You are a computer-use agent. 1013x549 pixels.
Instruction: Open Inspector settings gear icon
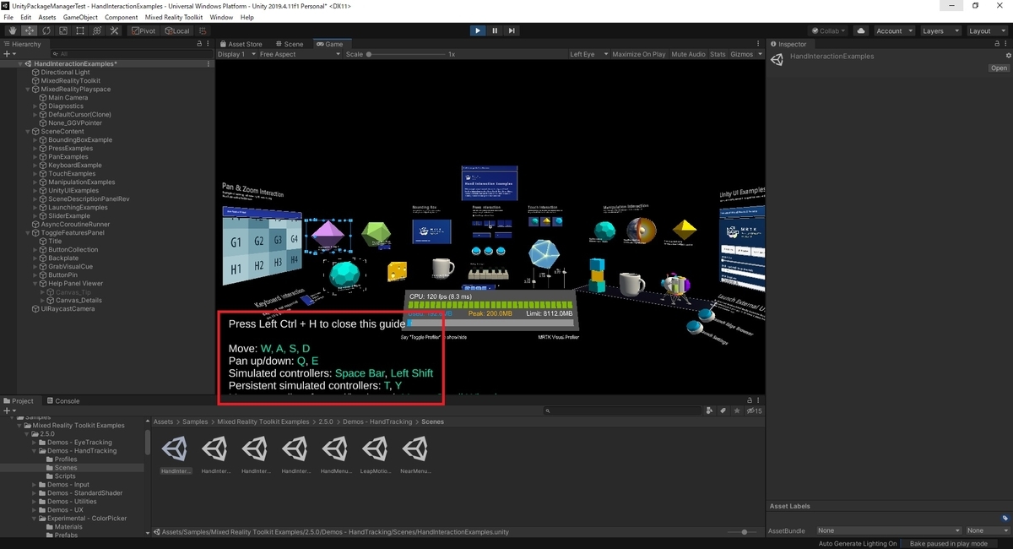tap(1008, 56)
